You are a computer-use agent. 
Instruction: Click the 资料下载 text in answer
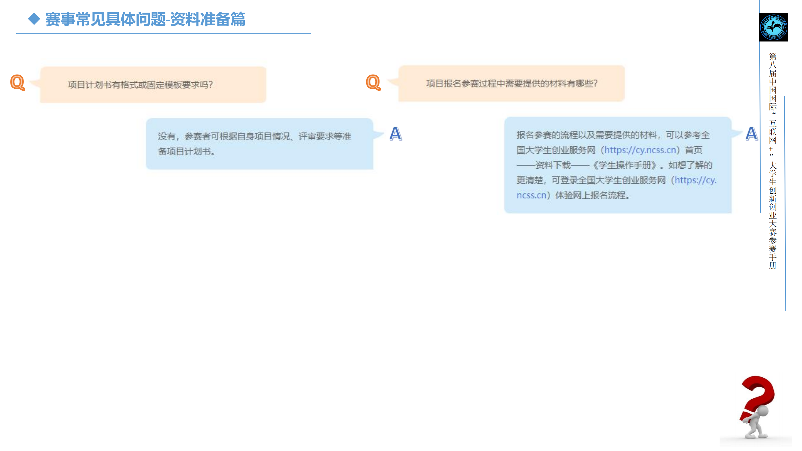click(x=553, y=165)
